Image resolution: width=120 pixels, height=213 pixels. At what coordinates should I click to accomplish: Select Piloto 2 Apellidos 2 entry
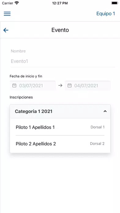coord(60,144)
